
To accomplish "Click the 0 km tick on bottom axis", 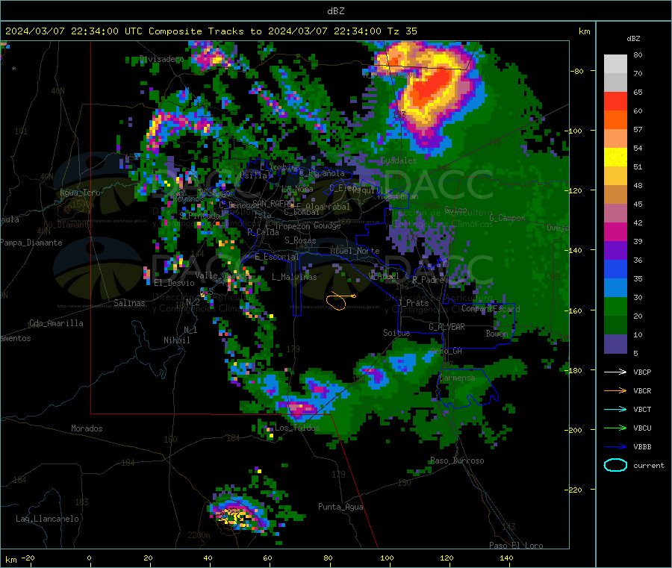I will click(89, 558).
